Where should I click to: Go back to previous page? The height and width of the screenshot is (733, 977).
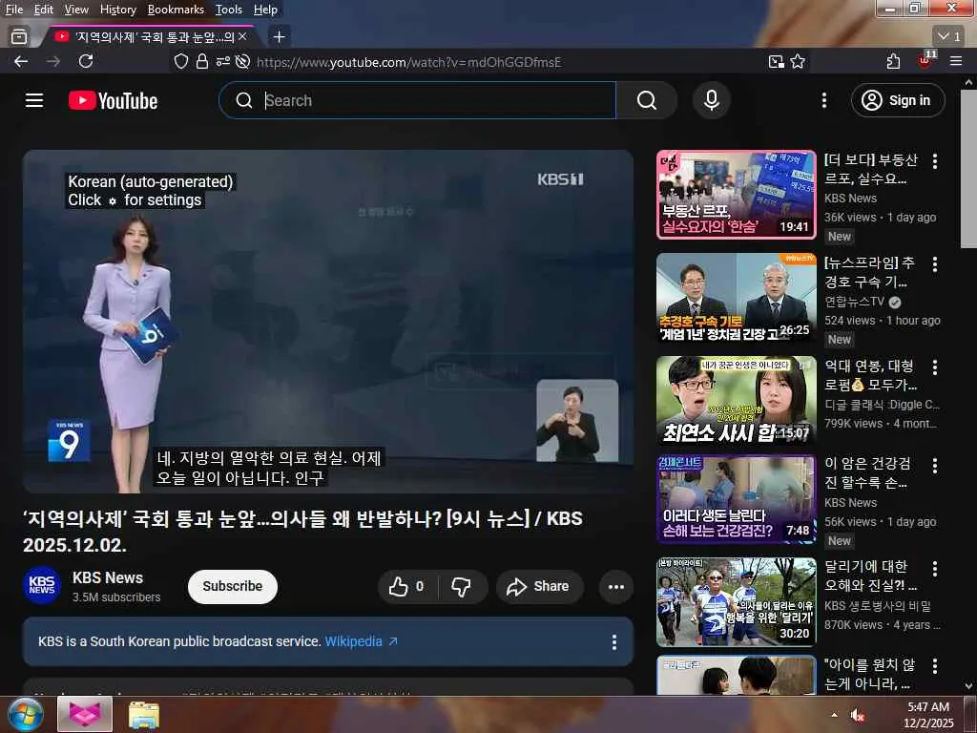pyautogui.click(x=21, y=61)
